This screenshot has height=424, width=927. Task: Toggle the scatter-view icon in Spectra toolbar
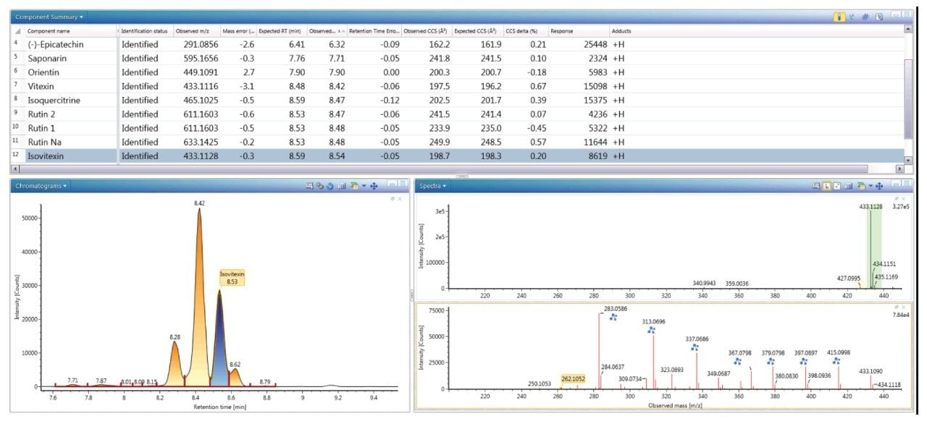pyautogui.click(x=837, y=186)
